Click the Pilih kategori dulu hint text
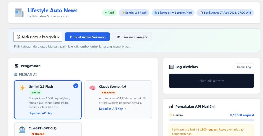The image size is (263, 136). point(73,47)
